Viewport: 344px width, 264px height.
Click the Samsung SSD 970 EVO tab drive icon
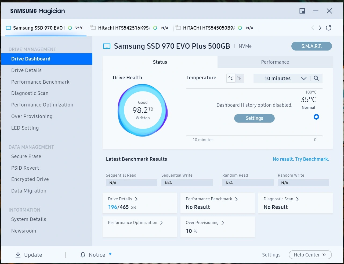click(x=8, y=28)
